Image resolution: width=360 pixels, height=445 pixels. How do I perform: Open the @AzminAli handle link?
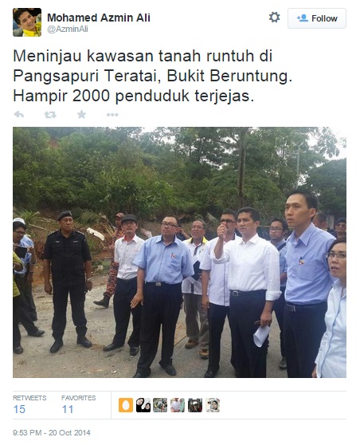68,29
